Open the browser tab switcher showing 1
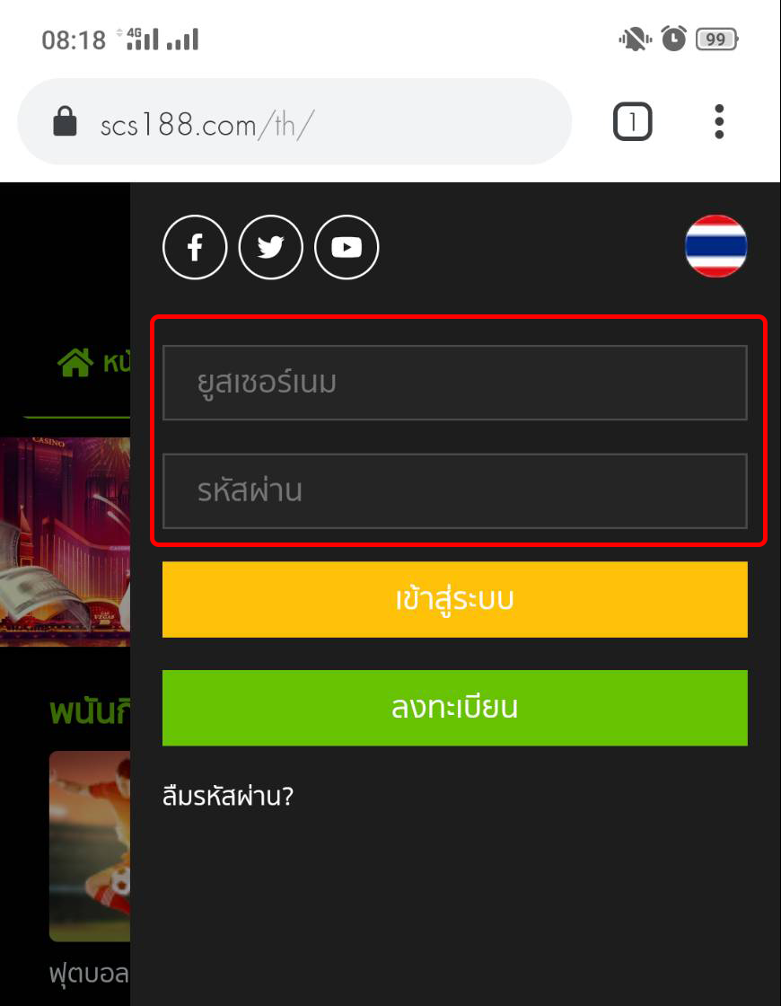Image resolution: width=781 pixels, height=1006 pixels. pos(633,121)
